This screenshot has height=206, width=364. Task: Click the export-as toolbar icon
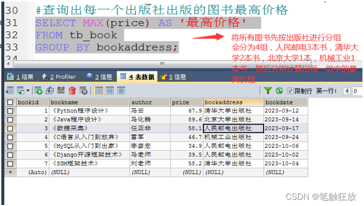9,91
